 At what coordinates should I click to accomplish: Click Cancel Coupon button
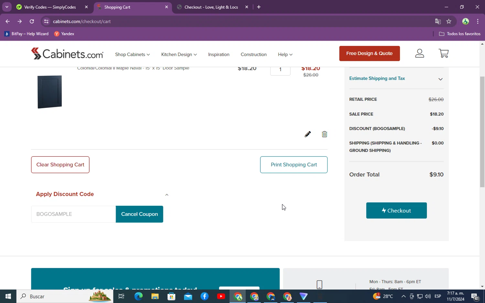139,214
